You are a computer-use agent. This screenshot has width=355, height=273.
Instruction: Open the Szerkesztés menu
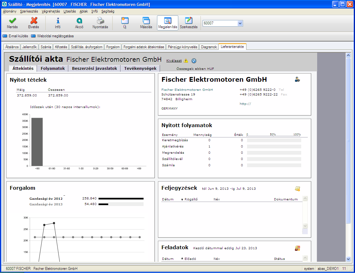click(x=29, y=11)
